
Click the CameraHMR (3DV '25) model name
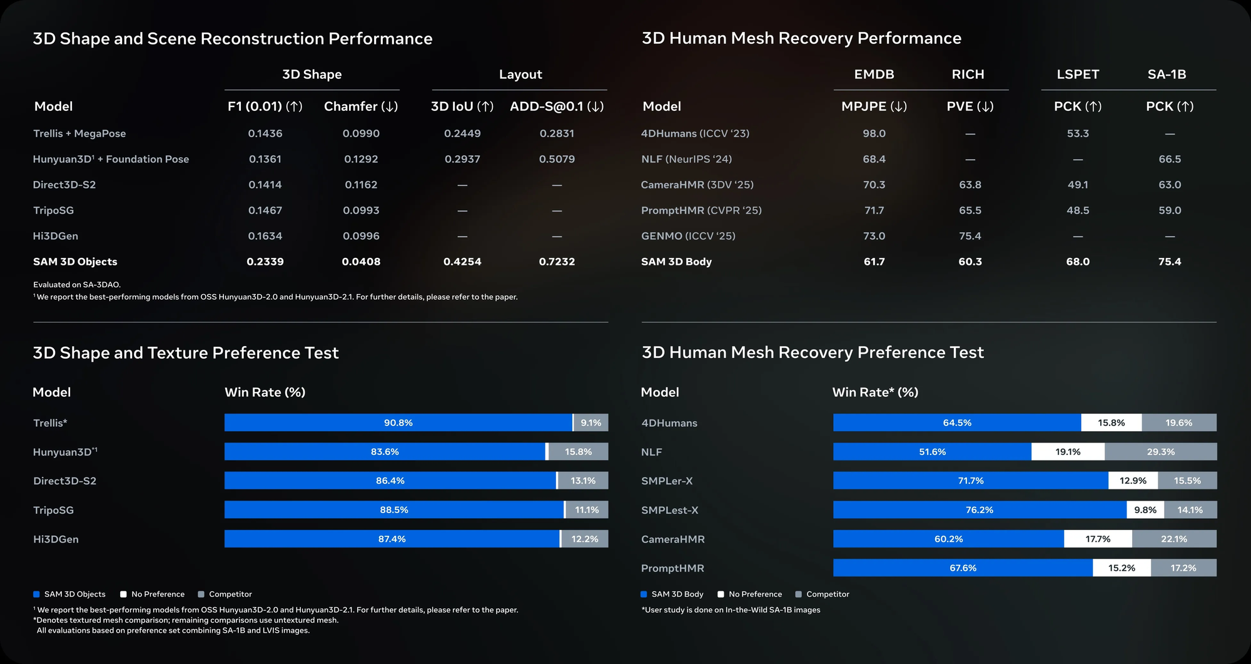pyautogui.click(x=697, y=185)
